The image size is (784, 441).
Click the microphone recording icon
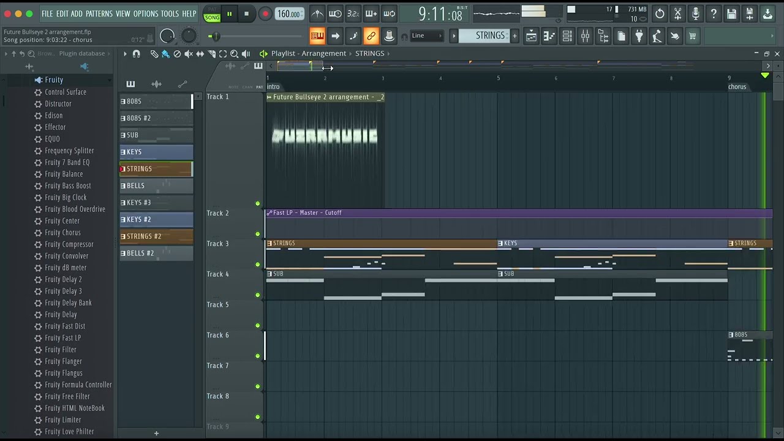(x=695, y=13)
